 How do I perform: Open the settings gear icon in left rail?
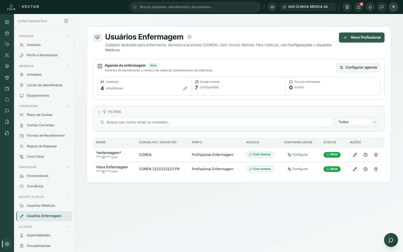click(x=7, y=244)
